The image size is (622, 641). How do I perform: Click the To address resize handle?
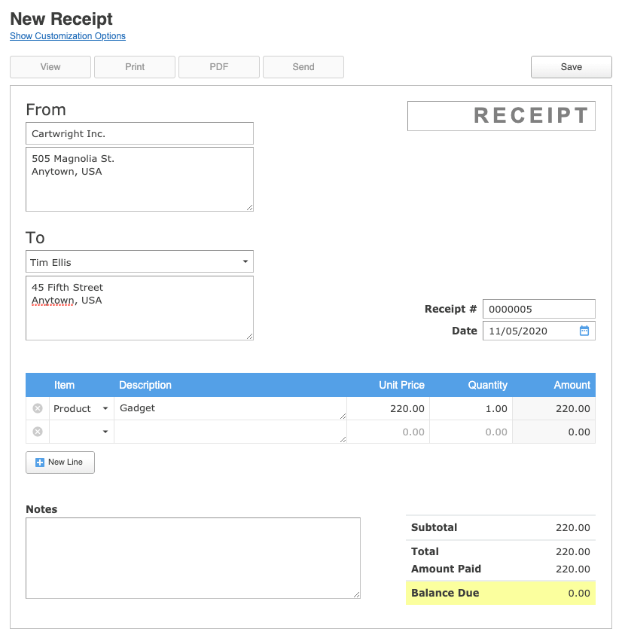[x=250, y=337]
